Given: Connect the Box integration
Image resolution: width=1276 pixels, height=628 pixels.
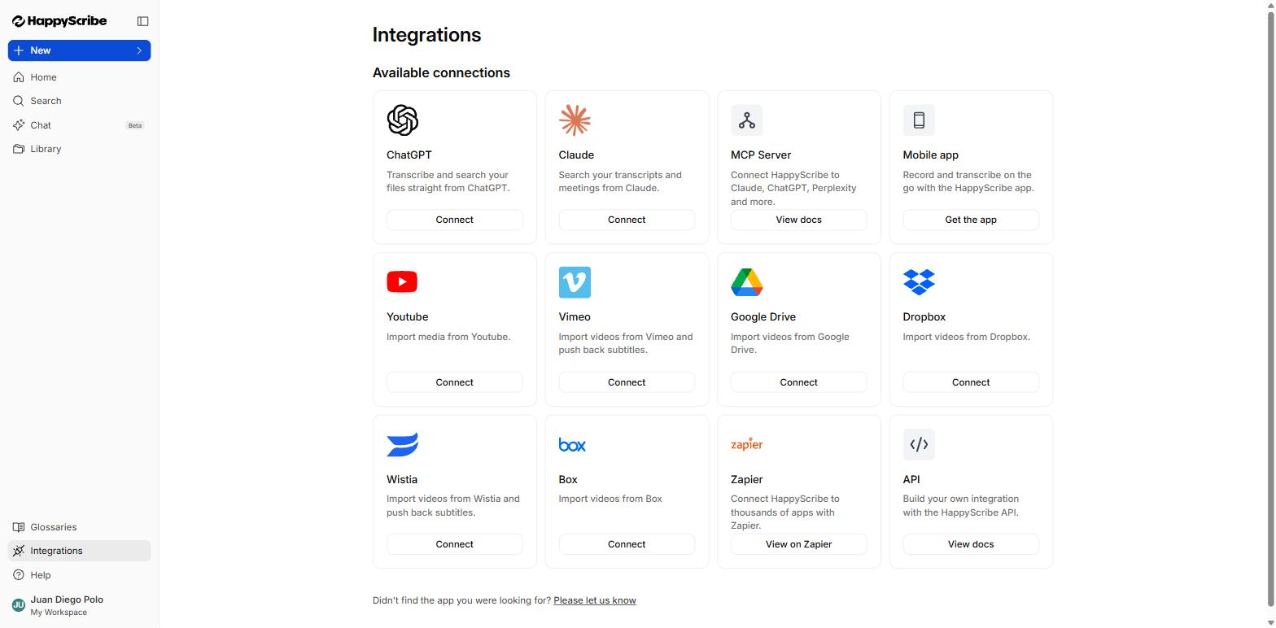Looking at the screenshot, I should tap(627, 544).
